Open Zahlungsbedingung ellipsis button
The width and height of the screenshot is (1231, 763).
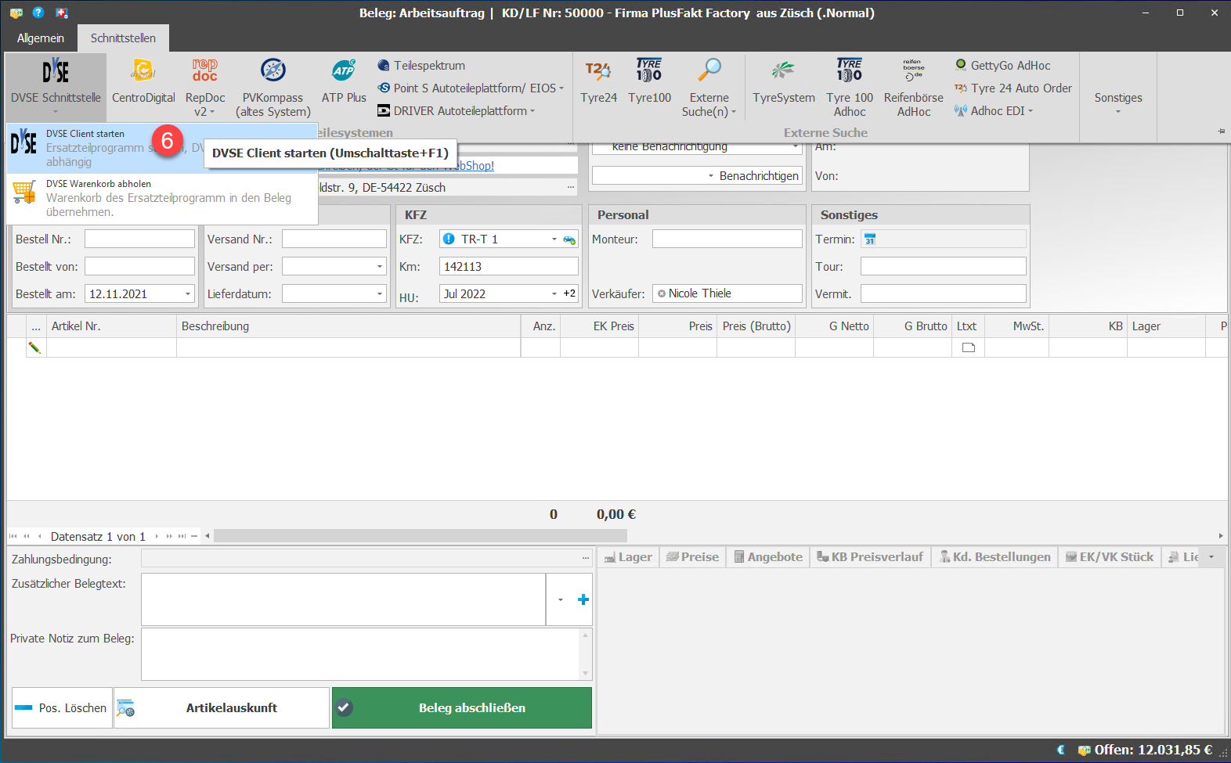(586, 559)
